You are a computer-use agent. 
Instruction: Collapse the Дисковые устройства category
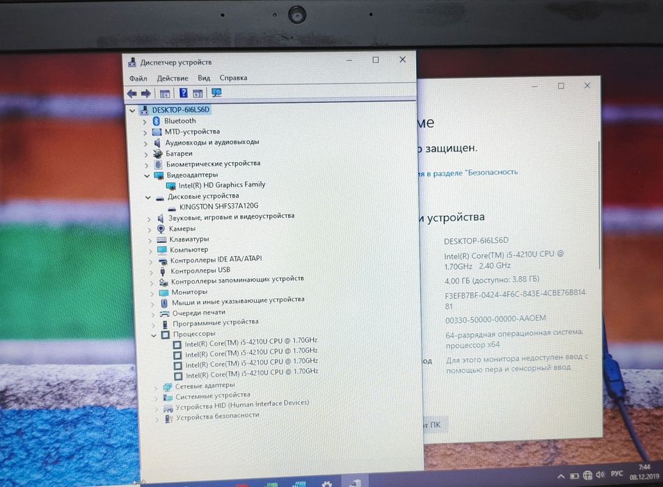coord(148,198)
